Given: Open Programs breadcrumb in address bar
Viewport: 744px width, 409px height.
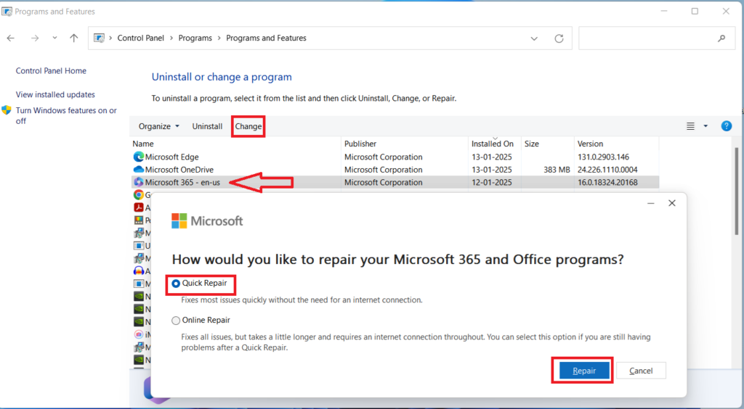Looking at the screenshot, I should 195,38.
